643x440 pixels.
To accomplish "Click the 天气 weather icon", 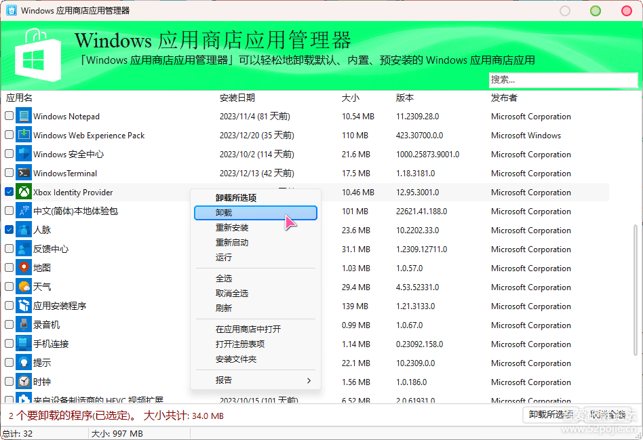I will click(24, 287).
